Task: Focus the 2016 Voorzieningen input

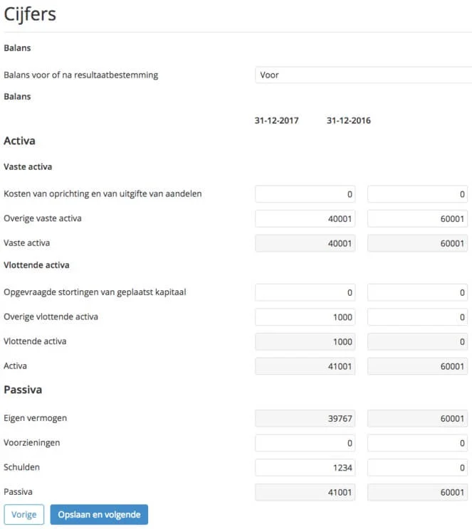Action: [418, 443]
